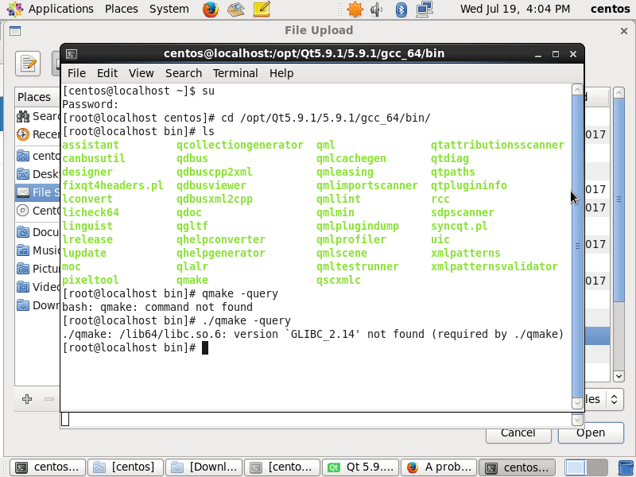
Task: Click File Upload list scrollbar up arrow
Action: [x=619, y=92]
